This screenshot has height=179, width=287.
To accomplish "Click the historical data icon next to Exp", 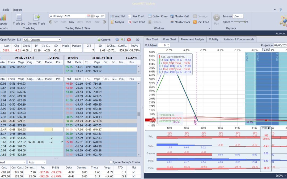I will tap(92, 16).
